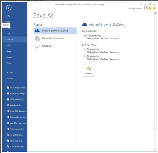This screenshot has height=153, width=158.
Task: Open recent file storyideas.docx
Action: pos(16,141)
